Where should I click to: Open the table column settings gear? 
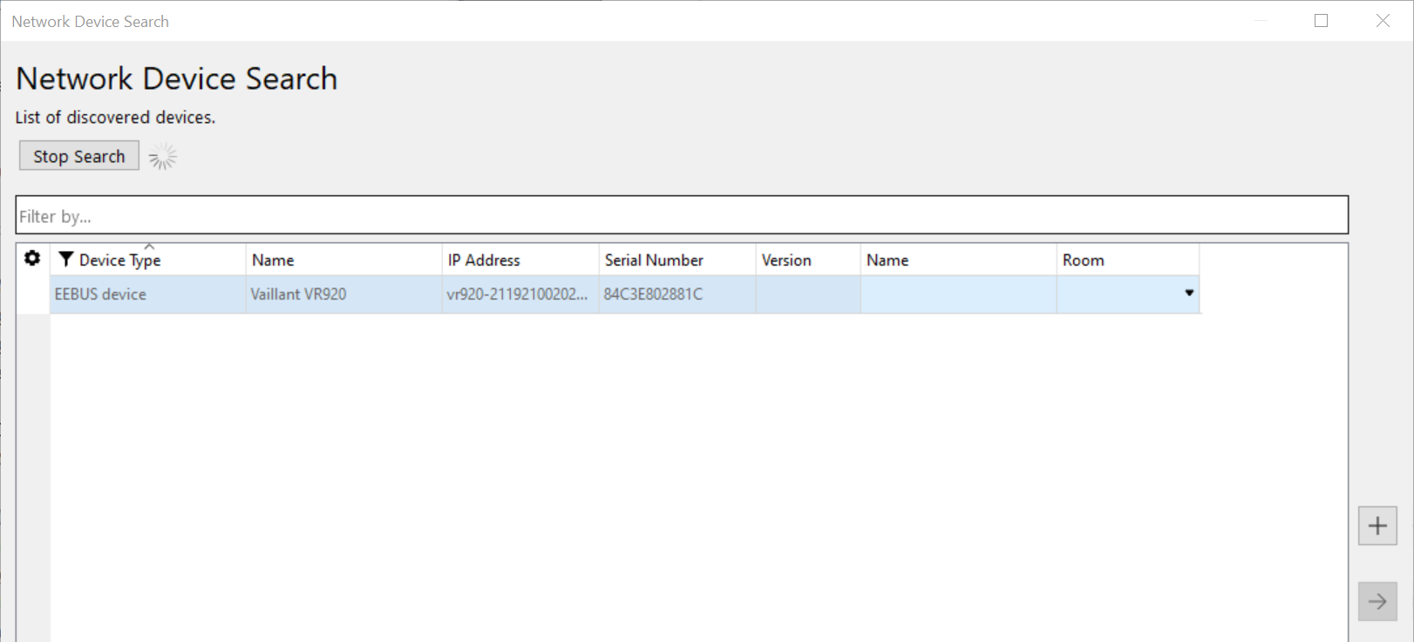(32, 259)
